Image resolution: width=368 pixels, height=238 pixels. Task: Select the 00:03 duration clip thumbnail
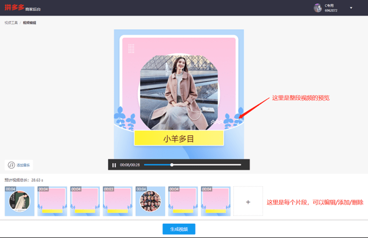point(118,201)
